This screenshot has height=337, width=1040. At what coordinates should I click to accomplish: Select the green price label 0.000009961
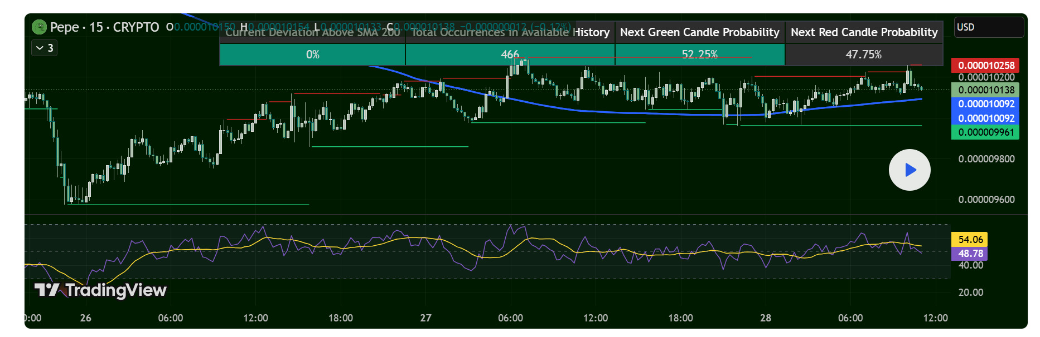pos(985,132)
